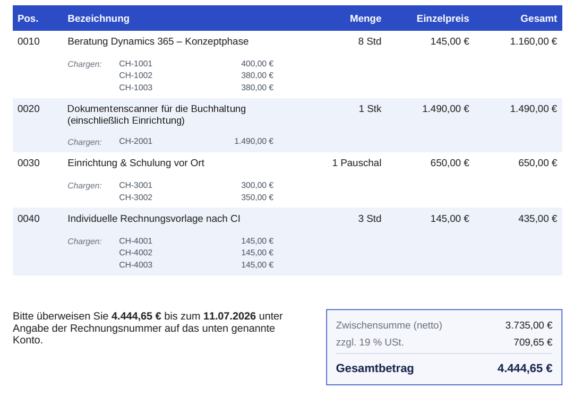This screenshot has height=397, width=574.
Task: Click total amount 1.160,00 €
Action: (533, 41)
